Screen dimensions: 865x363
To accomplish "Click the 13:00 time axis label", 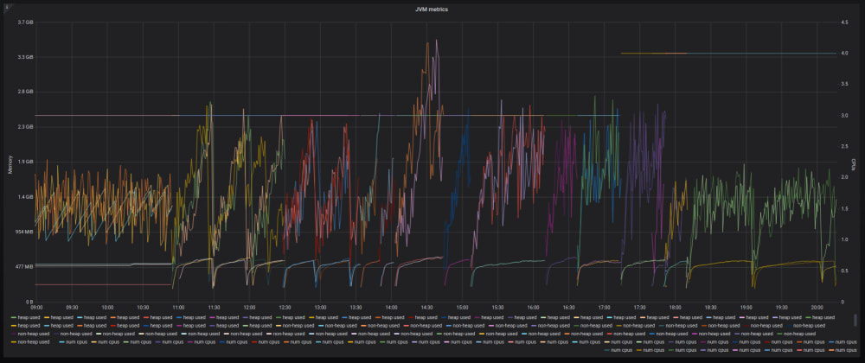I will point(321,308).
